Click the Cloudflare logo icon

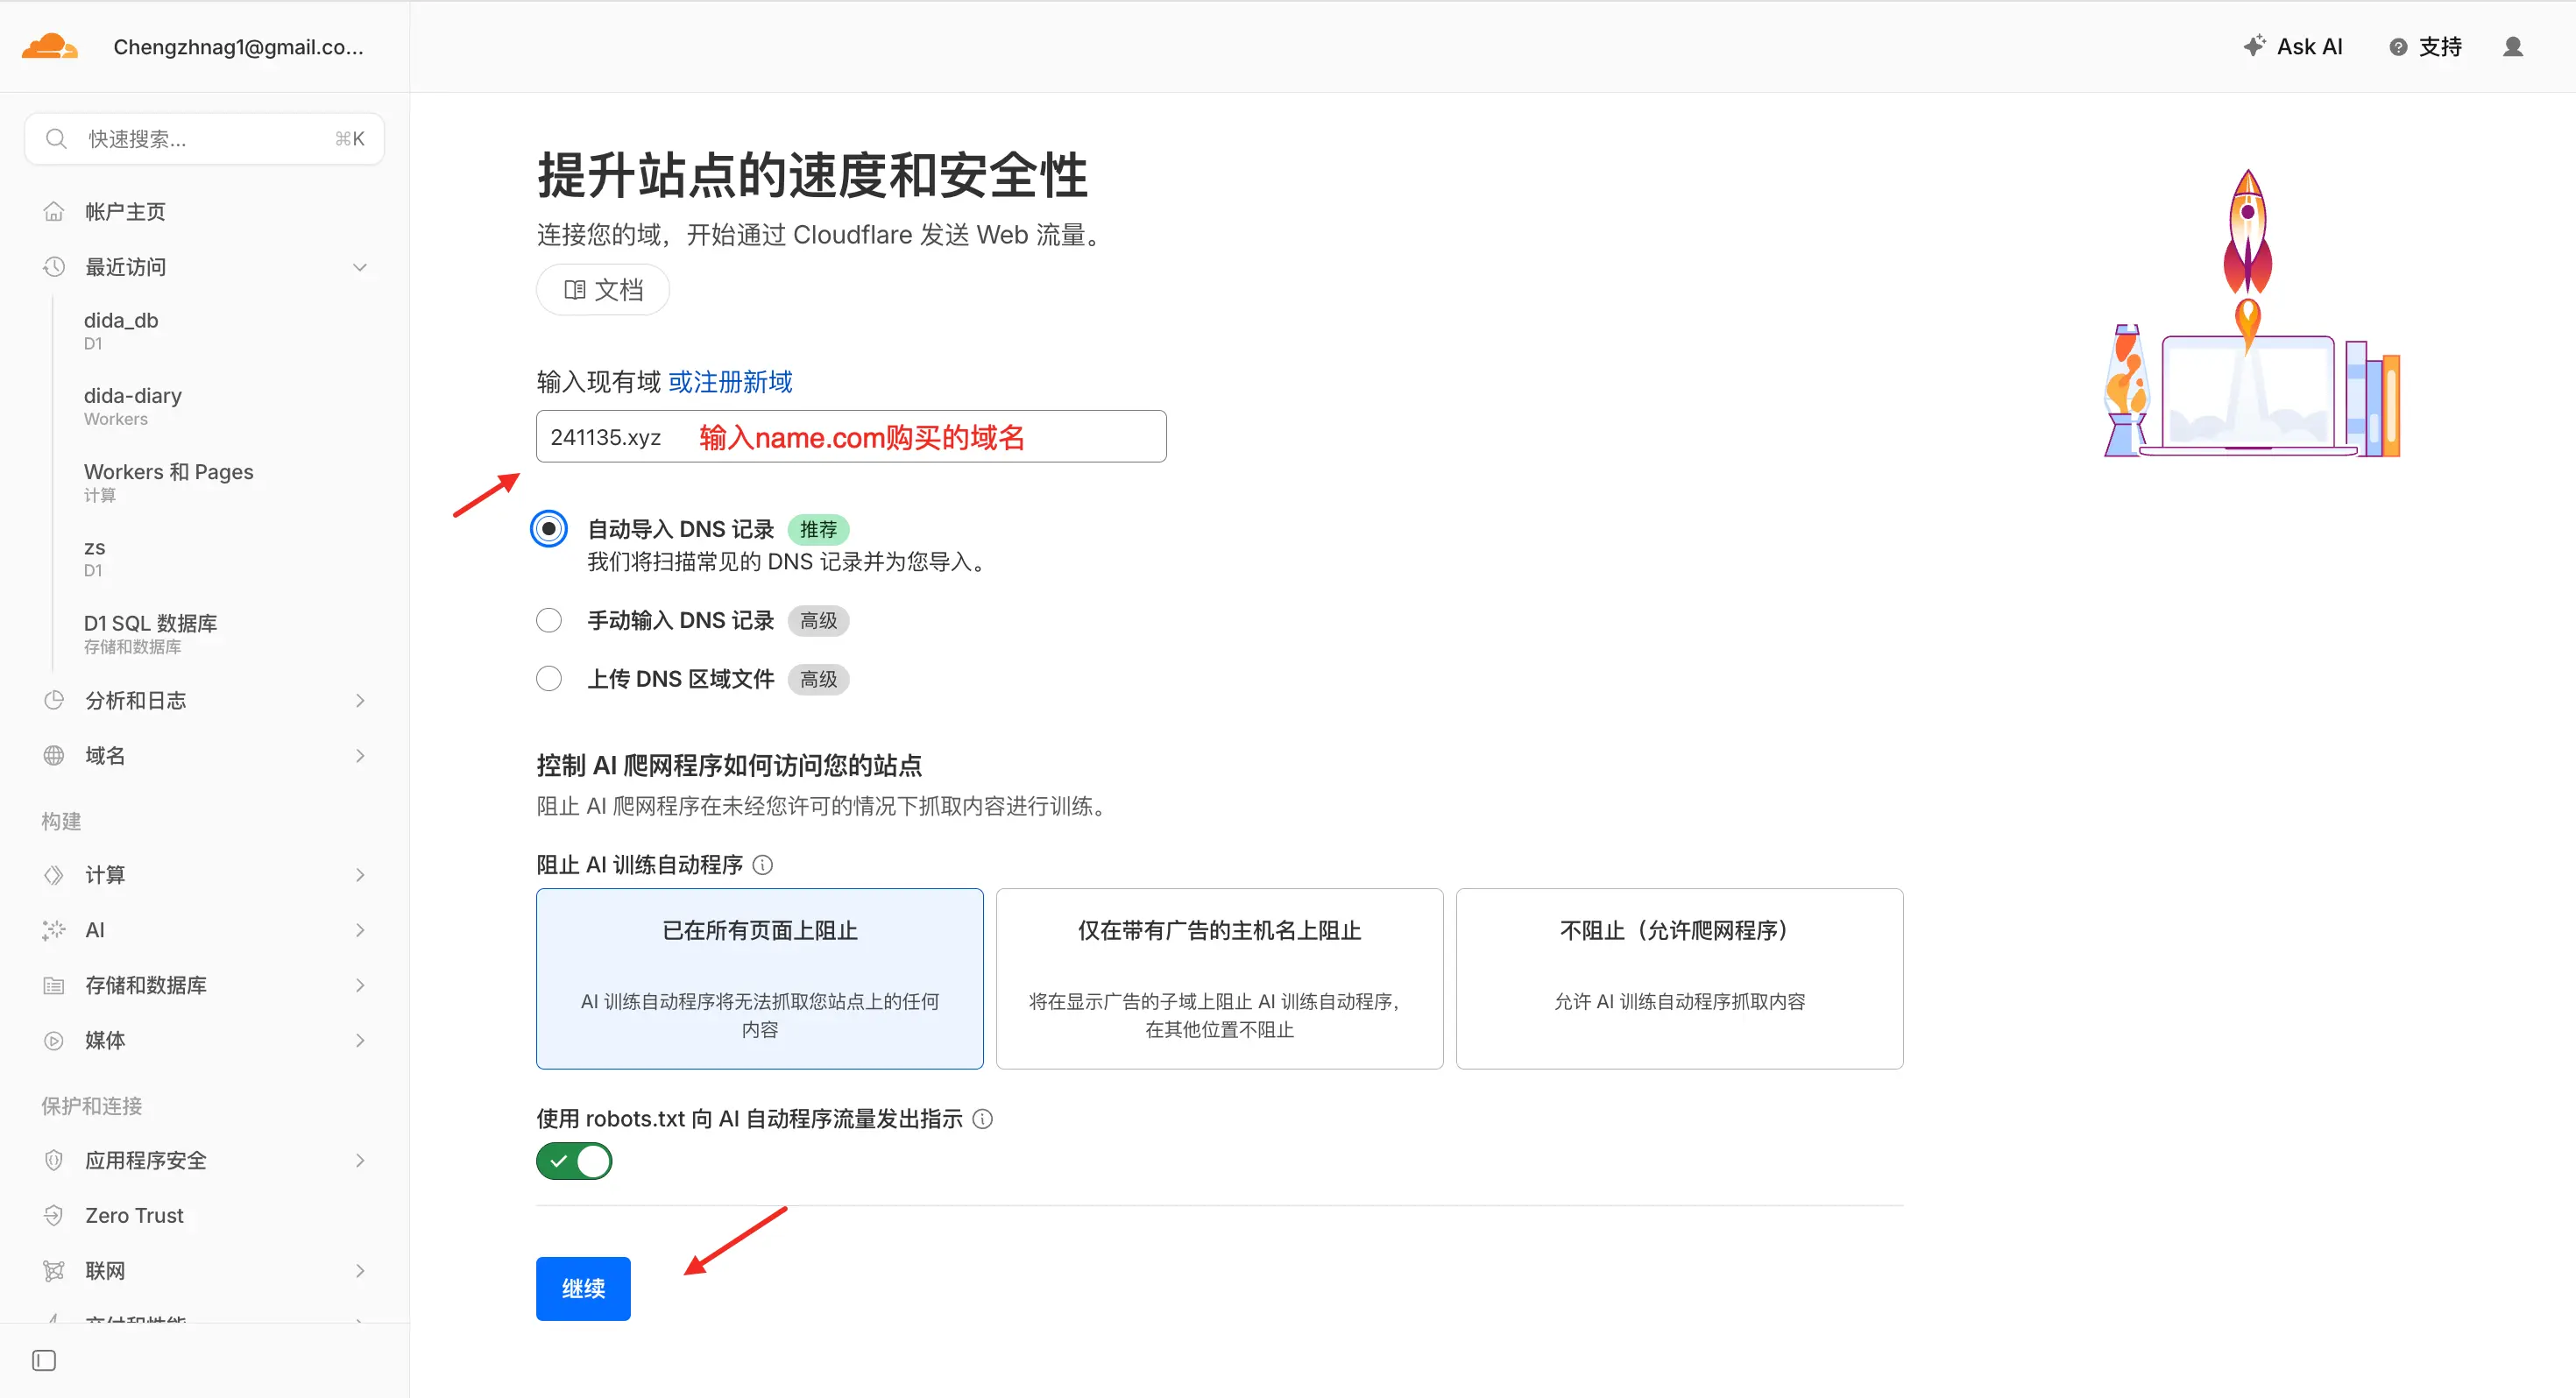(x=49, y=46)
